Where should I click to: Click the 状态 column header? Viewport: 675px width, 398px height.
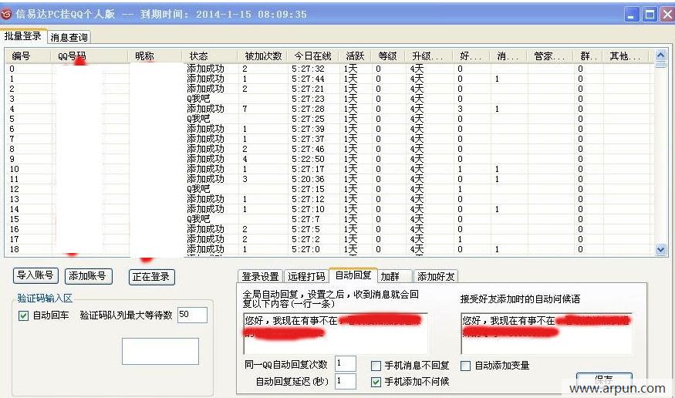[x=210, y=56]
